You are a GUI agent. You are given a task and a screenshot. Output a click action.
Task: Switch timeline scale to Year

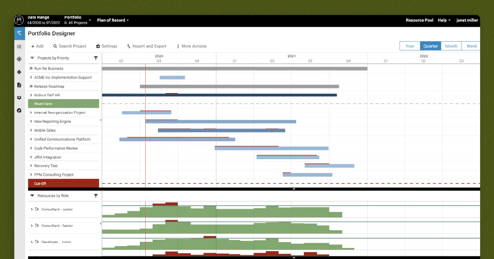[x=410, y=46]
